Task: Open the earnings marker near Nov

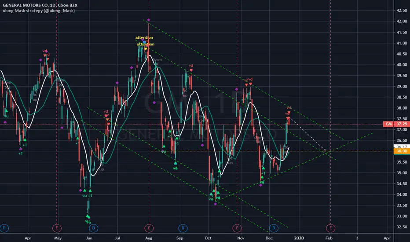Action: coord(237,228)
